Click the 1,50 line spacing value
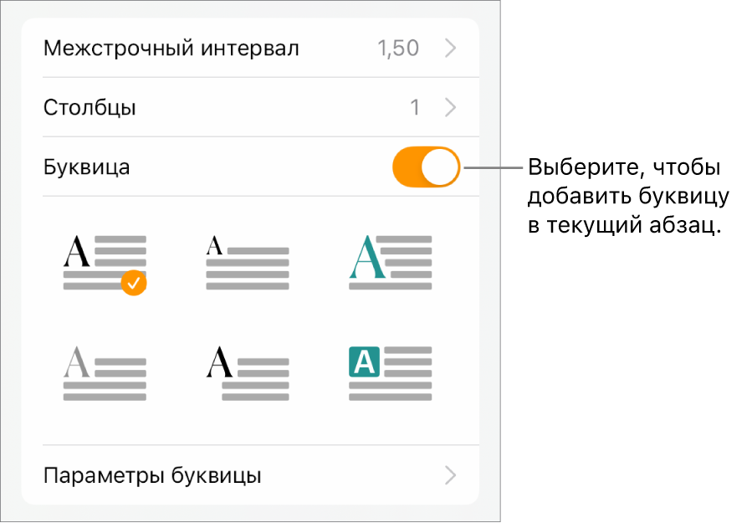Screen dimensions: 752x523 (x=398, y=48)
